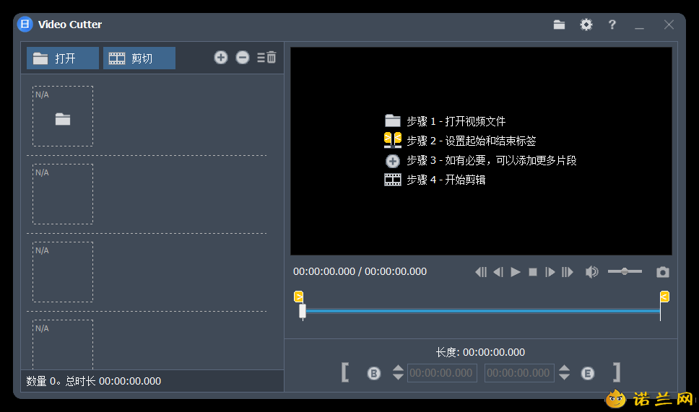This screenshot has height=412, width=699.
Task: Decrease the start time with the down arrow
Action: (x=398, y=377)
